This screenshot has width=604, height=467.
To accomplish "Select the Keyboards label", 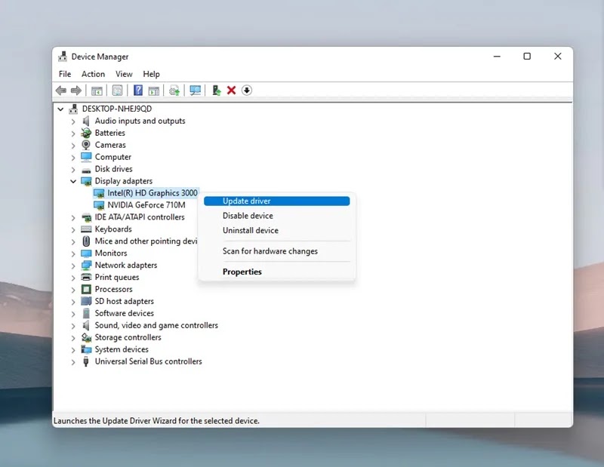I will [x=113, y=229].
